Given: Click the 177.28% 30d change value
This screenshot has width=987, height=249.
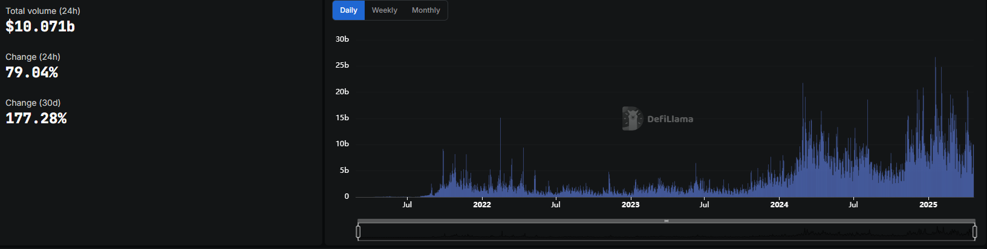Looking at the screenshot, I should coord(36,118).
